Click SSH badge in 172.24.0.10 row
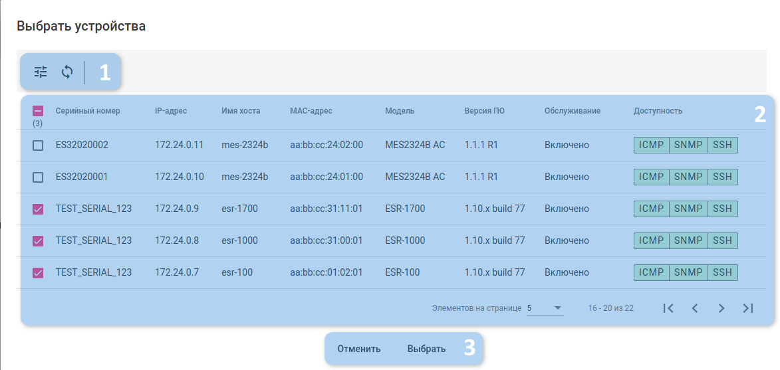Screen dimensions: 780x370 pyautogui.click(x=722, y=177)
